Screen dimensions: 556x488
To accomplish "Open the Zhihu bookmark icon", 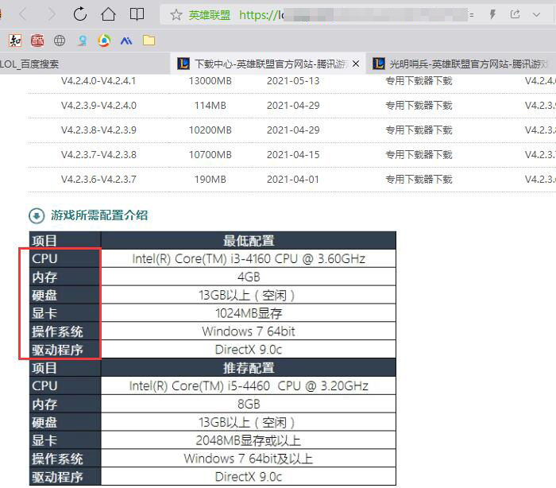I will coord(15,41).
